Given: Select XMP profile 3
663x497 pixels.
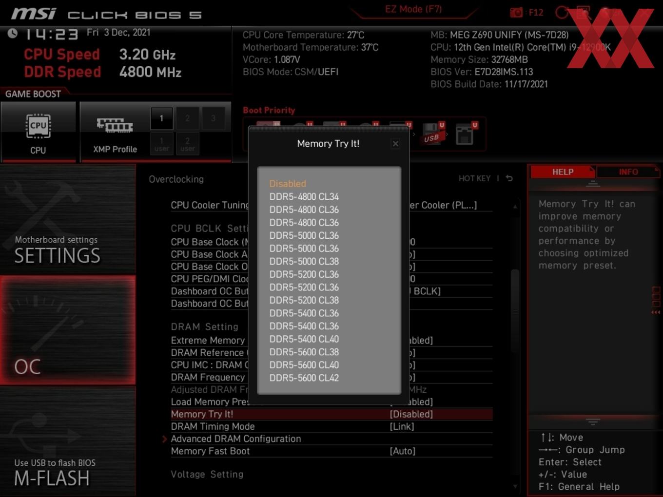Looking at the screenshot, I should [x=213, y=118].
